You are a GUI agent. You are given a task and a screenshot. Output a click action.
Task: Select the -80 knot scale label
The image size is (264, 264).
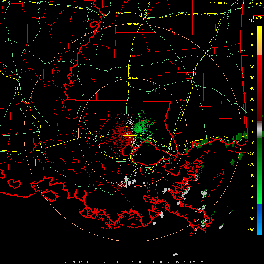pyautogui.click(x=251, y=219)
